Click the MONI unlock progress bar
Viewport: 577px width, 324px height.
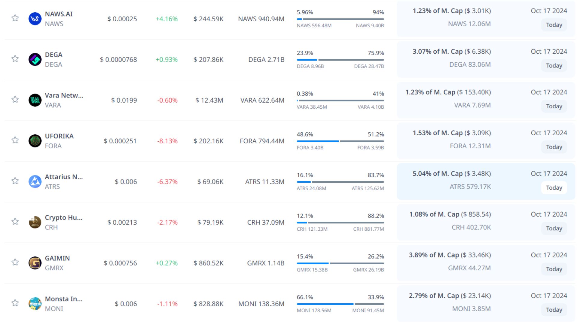340,304
